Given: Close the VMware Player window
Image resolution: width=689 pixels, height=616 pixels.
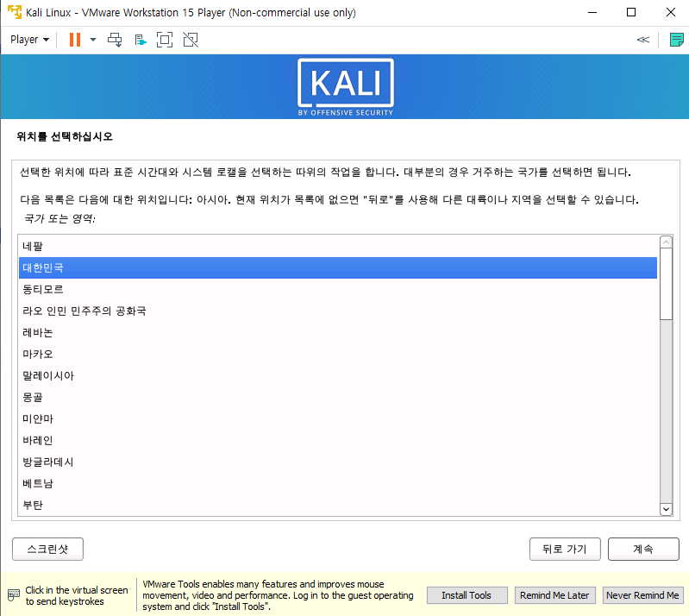Looking at the screenshot, I should (x=671, y=12).
